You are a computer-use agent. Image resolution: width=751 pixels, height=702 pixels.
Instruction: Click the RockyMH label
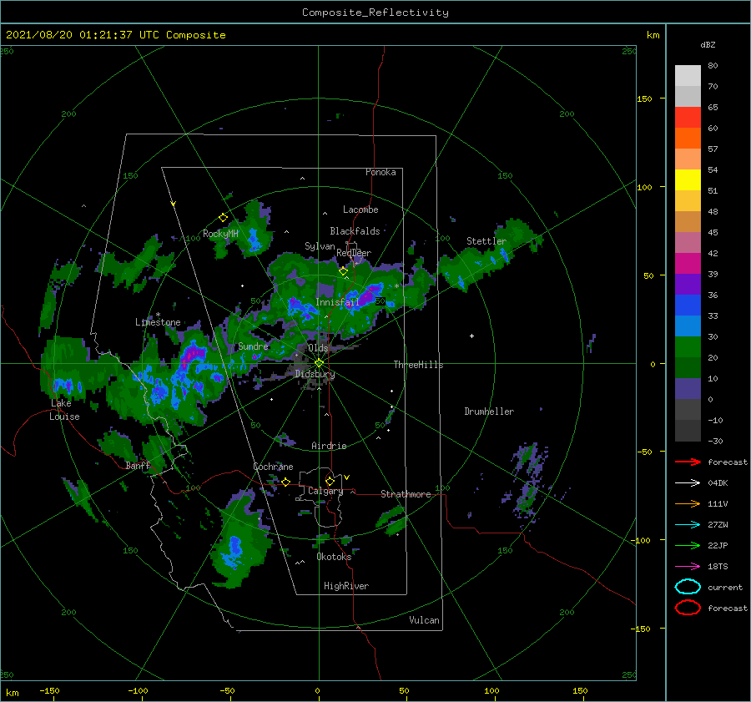coord(220,234)
